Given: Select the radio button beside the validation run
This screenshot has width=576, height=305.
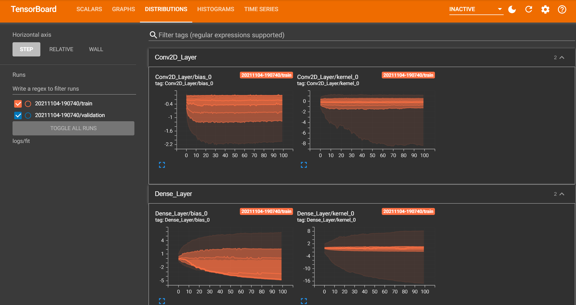Looking at the screenshot, I should click(28, 115).
